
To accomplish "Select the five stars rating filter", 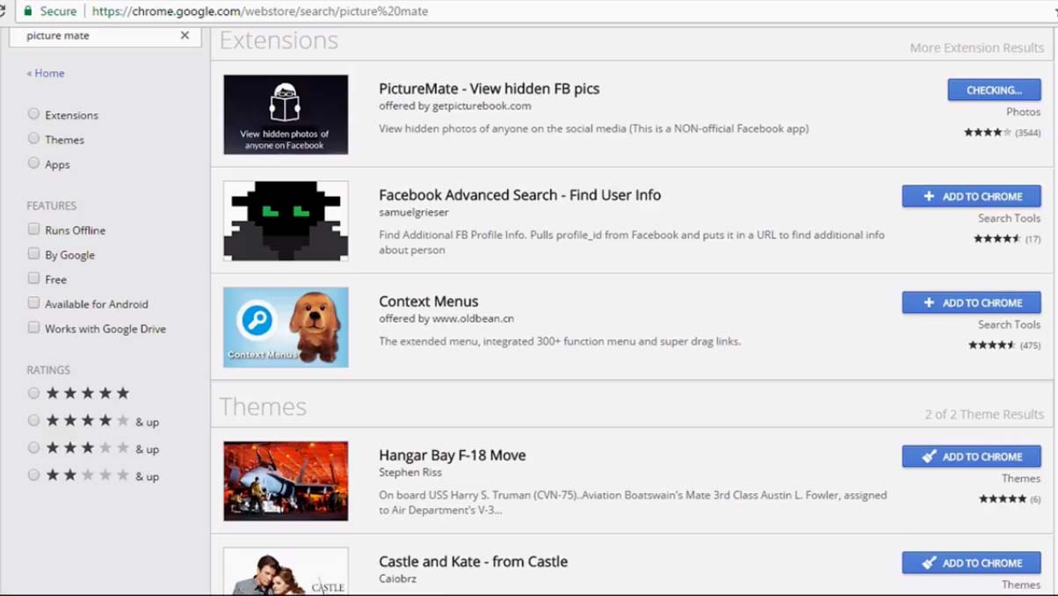I will pyautogui.click(x=33, y=394).
